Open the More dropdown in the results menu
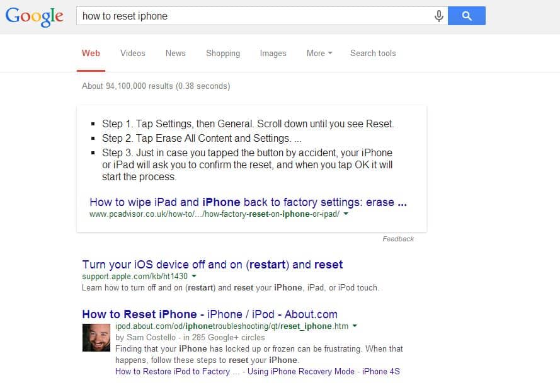The height and width of the screenshot is (385, 560). (319, 54)
